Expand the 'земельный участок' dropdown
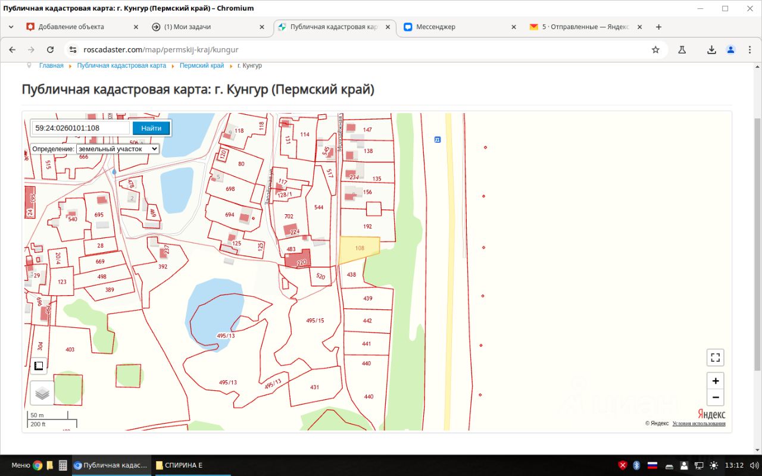The image size is (762, 476). [x=117, y=149]
